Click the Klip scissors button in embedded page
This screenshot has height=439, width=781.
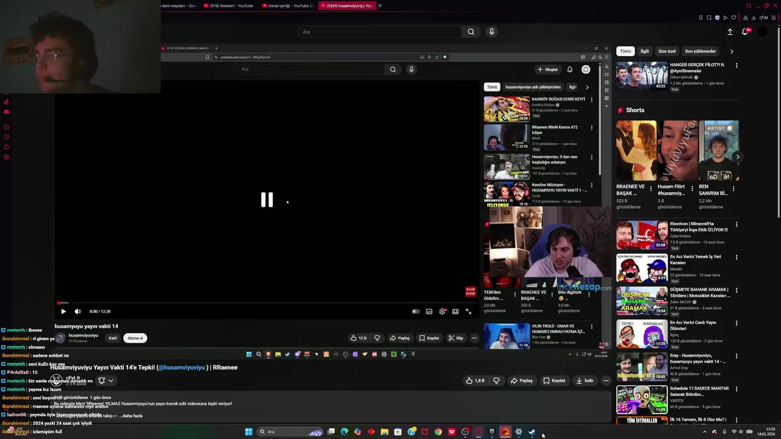click(456, 338)
